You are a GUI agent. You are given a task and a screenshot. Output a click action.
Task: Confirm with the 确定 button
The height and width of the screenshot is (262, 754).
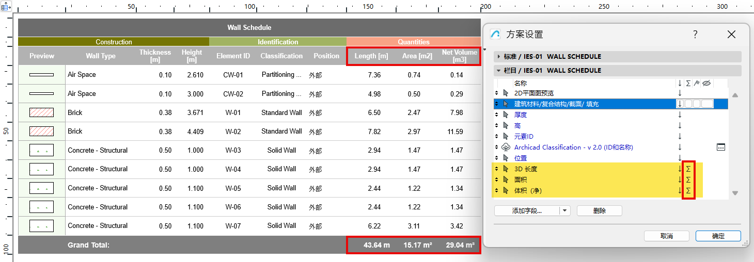pyautogui.click(x=718, y=236)
